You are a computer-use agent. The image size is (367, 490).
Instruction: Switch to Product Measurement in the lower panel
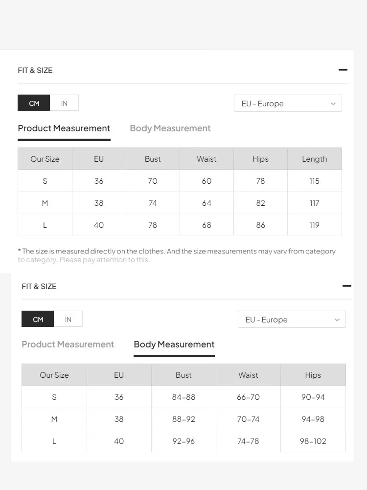(x=68, y=344)
